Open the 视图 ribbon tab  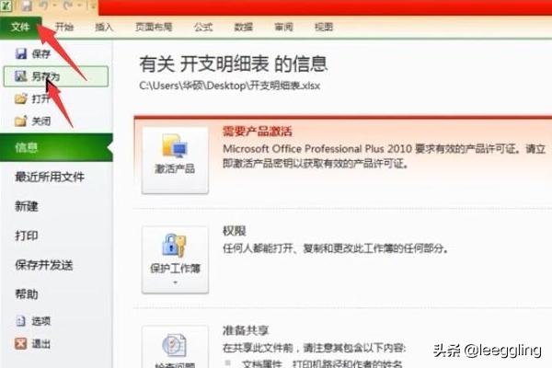(x=324, y=27)
